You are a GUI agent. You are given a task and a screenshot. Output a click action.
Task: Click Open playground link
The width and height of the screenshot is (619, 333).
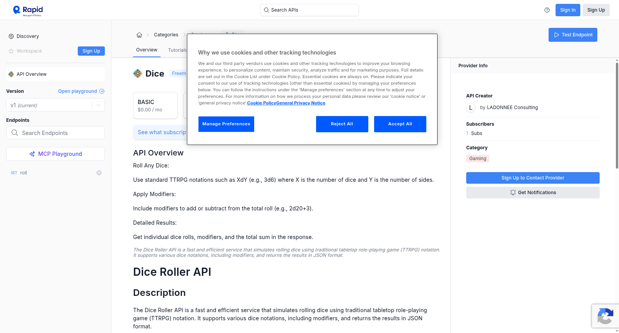point(81,91)
